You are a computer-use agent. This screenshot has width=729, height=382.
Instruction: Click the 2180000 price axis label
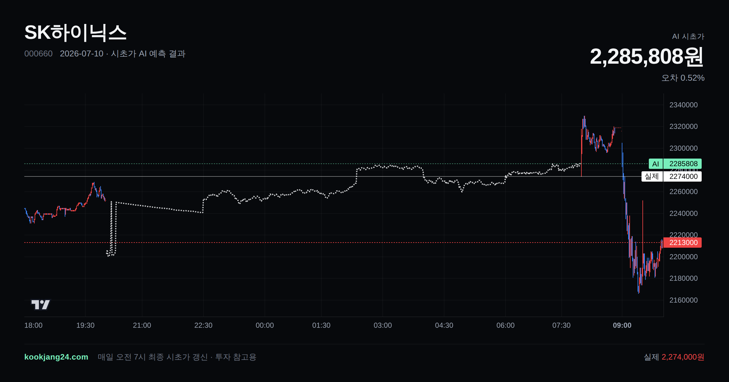[x=683, y=278]
